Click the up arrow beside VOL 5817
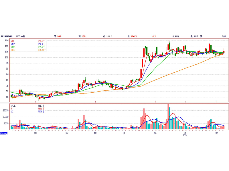 [x=44, y=105]
